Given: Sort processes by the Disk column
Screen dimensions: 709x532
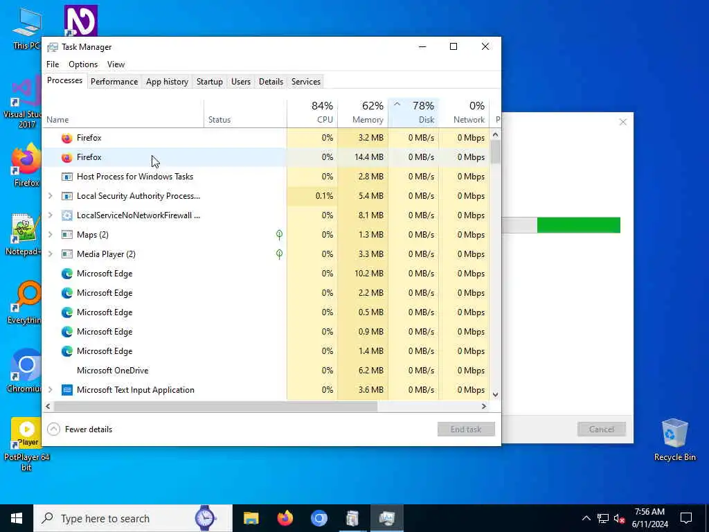Looking at the screenshot, I should pos(414,113).
